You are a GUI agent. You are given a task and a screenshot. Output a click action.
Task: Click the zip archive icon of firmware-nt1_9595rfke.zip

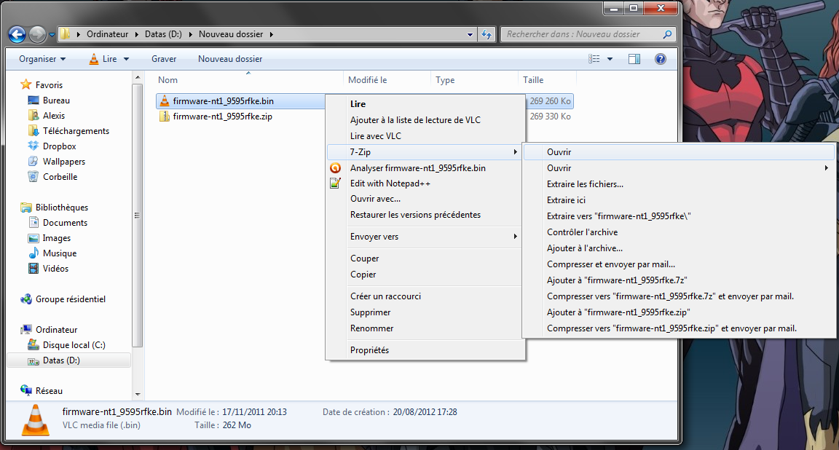165,116
